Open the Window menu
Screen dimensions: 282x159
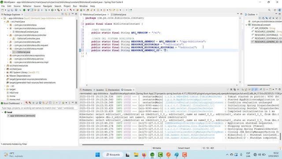pos(83,6)
